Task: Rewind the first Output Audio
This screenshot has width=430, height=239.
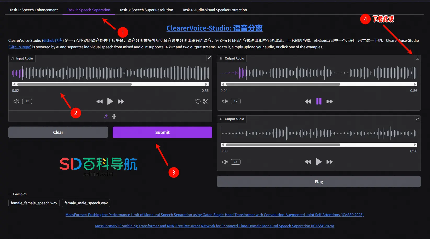Action: (308, 101)
